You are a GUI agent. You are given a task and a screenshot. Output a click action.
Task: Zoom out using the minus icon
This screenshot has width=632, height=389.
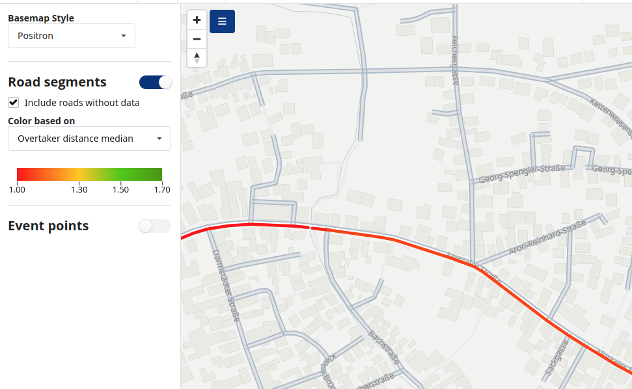click(x=197, y=38)
